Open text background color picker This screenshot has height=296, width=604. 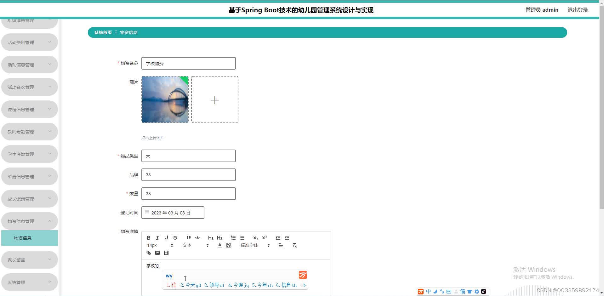[229, 245]
